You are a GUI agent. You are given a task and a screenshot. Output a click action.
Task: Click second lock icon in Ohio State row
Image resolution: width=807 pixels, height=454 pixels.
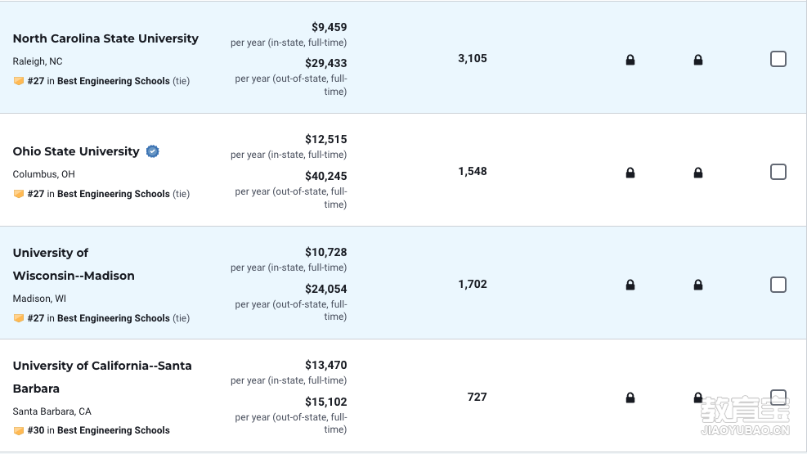(x=698, y=173)
